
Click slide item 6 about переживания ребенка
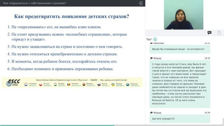(x=61, y=69)
